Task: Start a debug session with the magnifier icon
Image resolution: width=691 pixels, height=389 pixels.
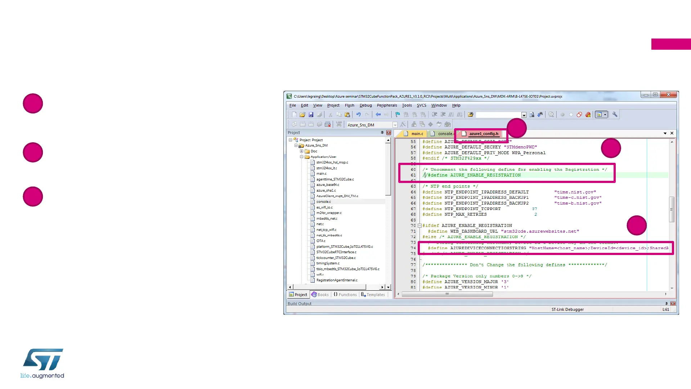Action: pyautogui.click(x=551, y=115)
